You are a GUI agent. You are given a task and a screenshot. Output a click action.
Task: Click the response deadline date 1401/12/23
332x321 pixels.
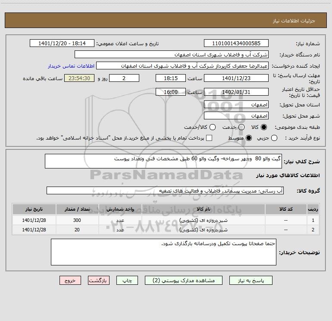click(236, 78)
